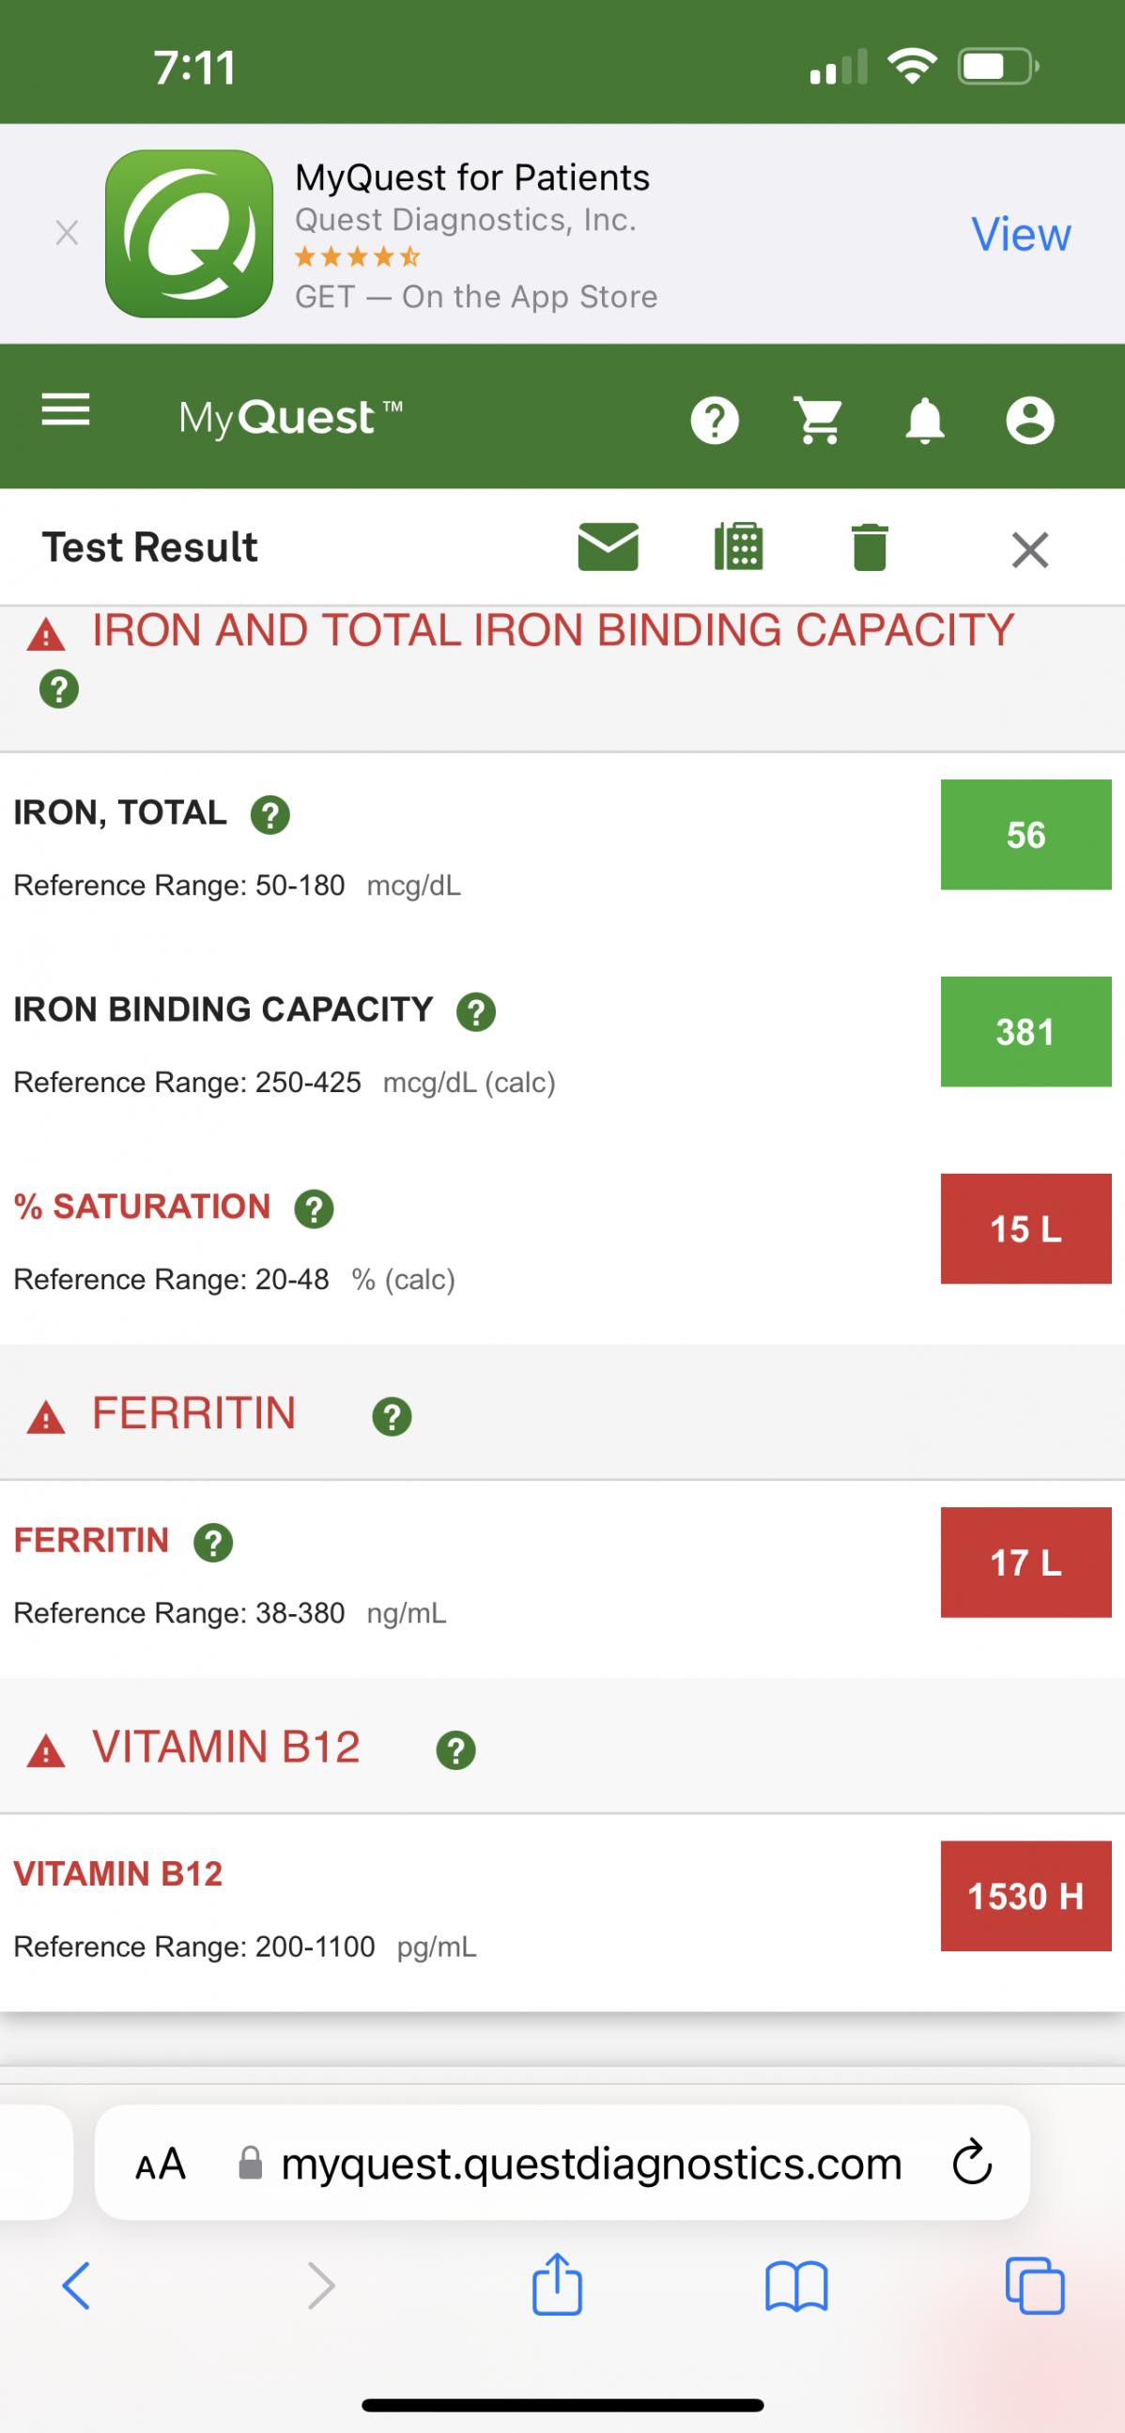Tap the View link for MyQuest app

click(1021, 234)
